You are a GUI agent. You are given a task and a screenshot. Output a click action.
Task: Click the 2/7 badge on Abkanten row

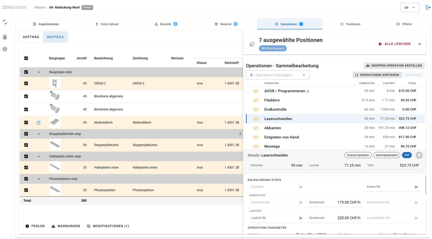point(256,128)
